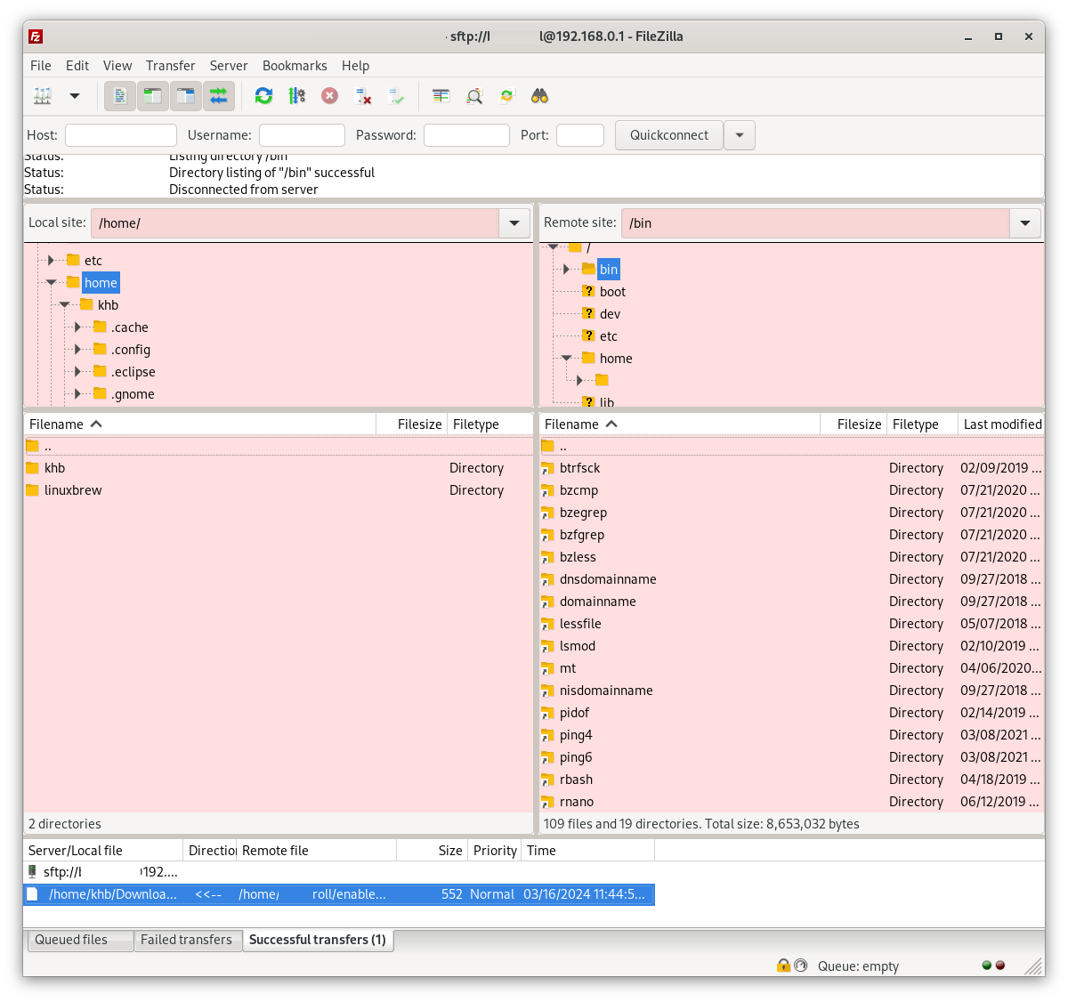
Task: Toggle the local directory tree view
Action: pos(152,95)
